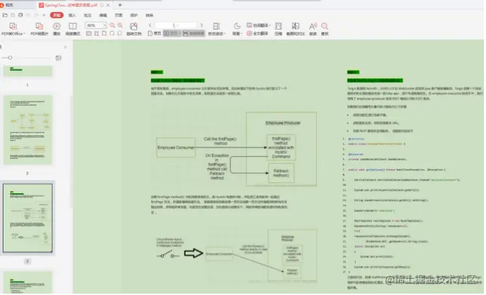Open file folder icon in quick toolbar

pyautogui.click(x=5, y=15)
